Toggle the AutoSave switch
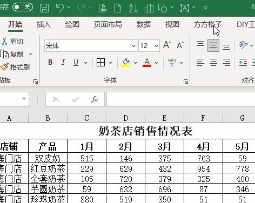 coord(23,7)
